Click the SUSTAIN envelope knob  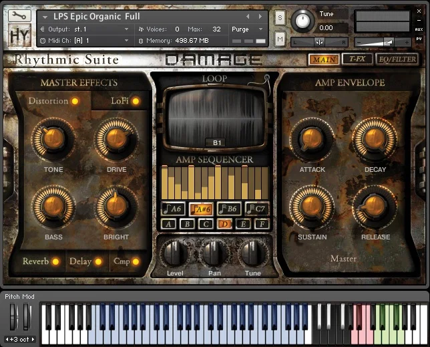(x=312, y=207)
